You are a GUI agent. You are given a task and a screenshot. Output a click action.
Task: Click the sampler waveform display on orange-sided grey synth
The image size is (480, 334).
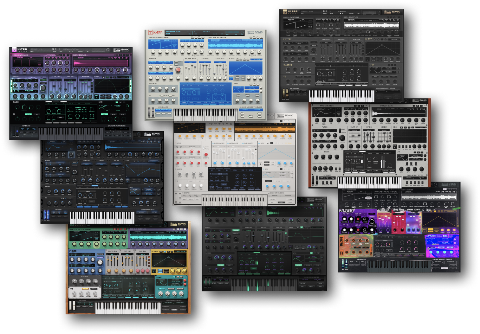[398, 113]
